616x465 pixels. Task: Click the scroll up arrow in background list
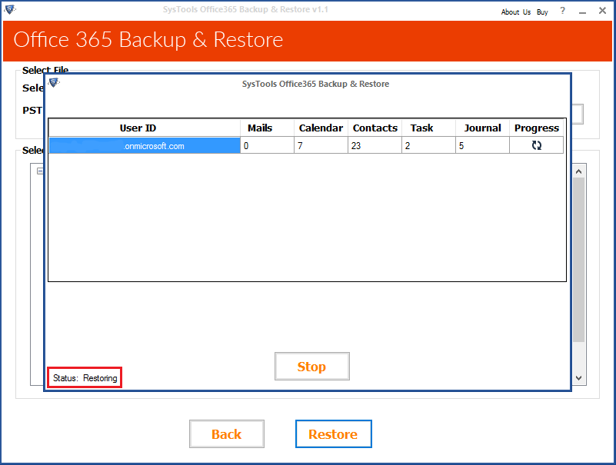578,171
